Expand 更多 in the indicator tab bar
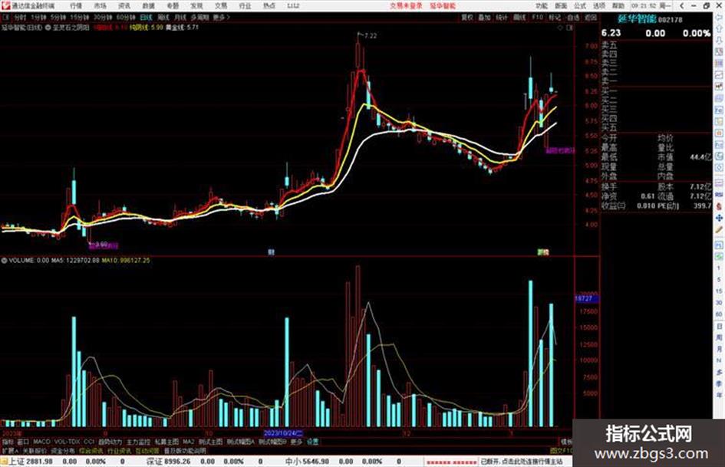The width and height of the screenshot is (725, 467). pyautogui.click(x=296, y=442)
